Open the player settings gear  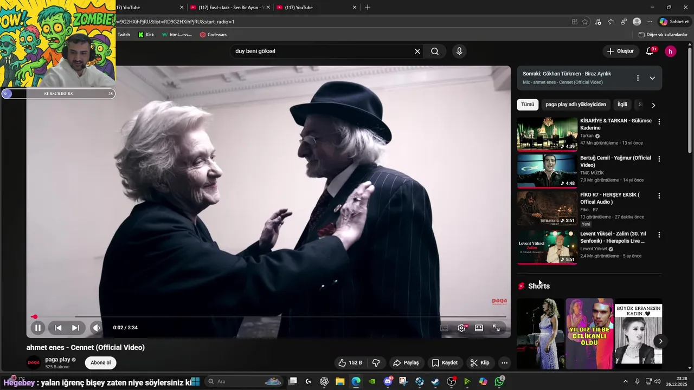[462, 328]
